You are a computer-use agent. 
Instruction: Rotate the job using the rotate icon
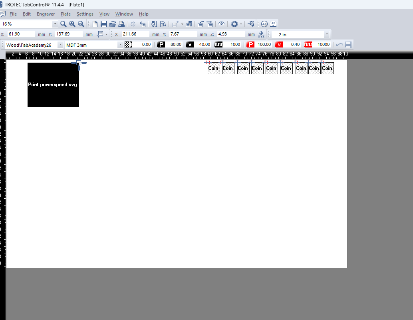[x=163, y=24]
